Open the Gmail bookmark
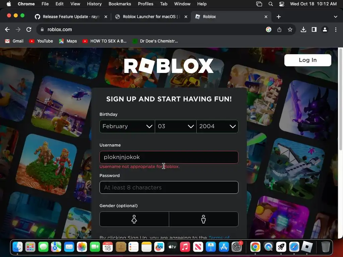 point(14,41)
